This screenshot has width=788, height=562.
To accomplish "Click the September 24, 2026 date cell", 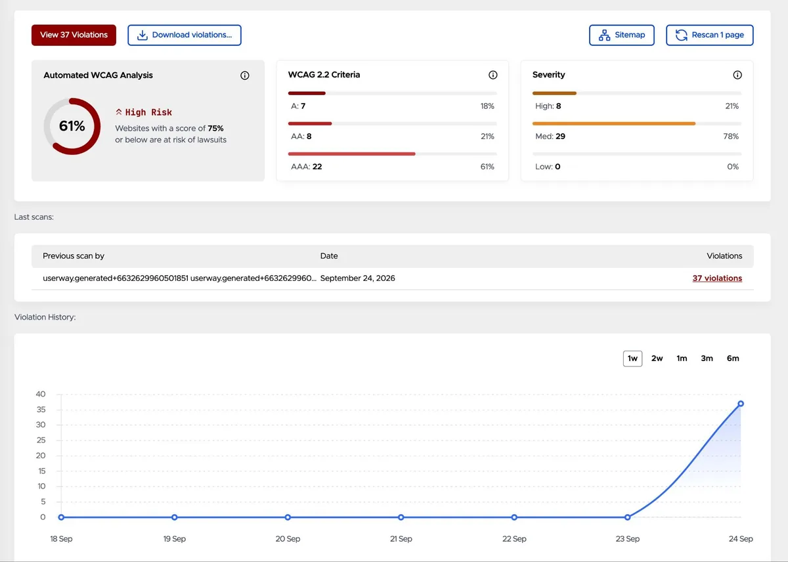I will [358, 278].
